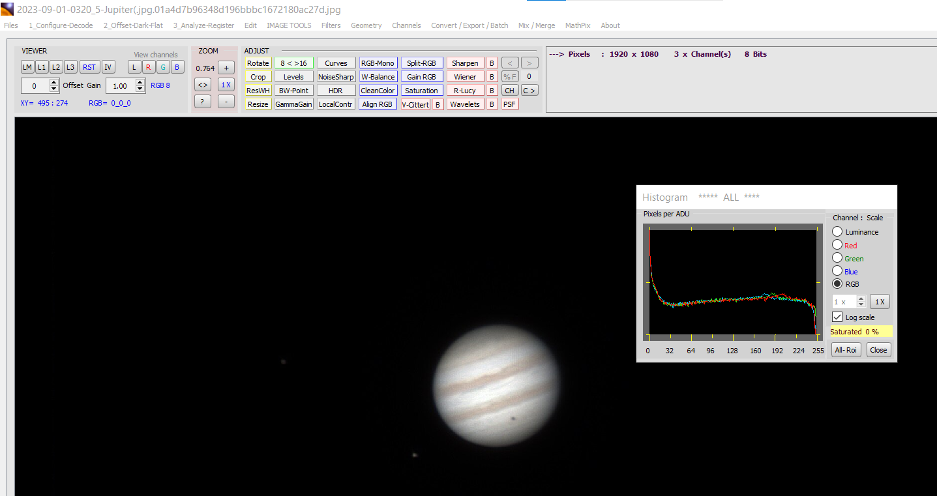Click the Rotate button

point(258,63)
